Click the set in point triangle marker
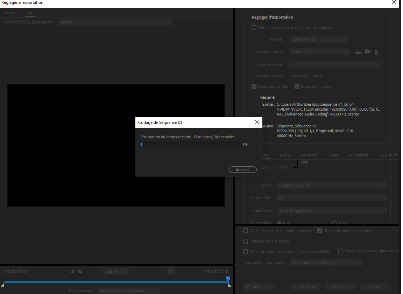403x294 pixels. click(73, 271)
